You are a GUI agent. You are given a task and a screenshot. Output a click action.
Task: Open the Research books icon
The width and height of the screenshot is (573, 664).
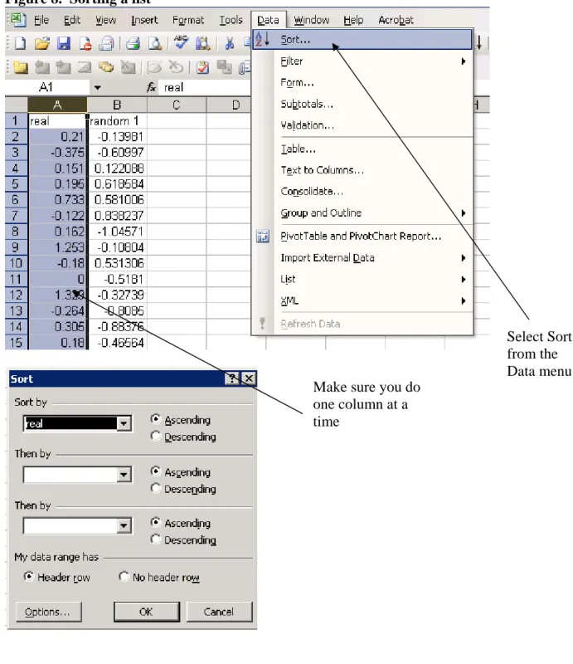202,43
